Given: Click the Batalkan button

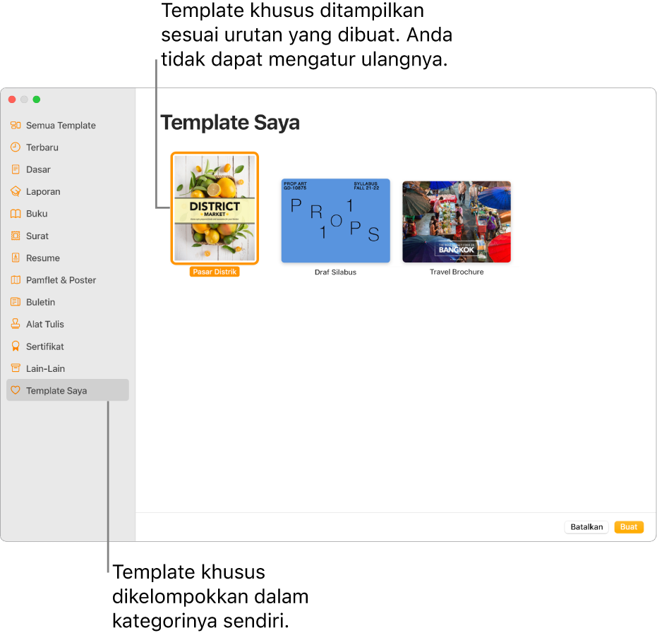Looking at the screenshot, I should (586, 527).
